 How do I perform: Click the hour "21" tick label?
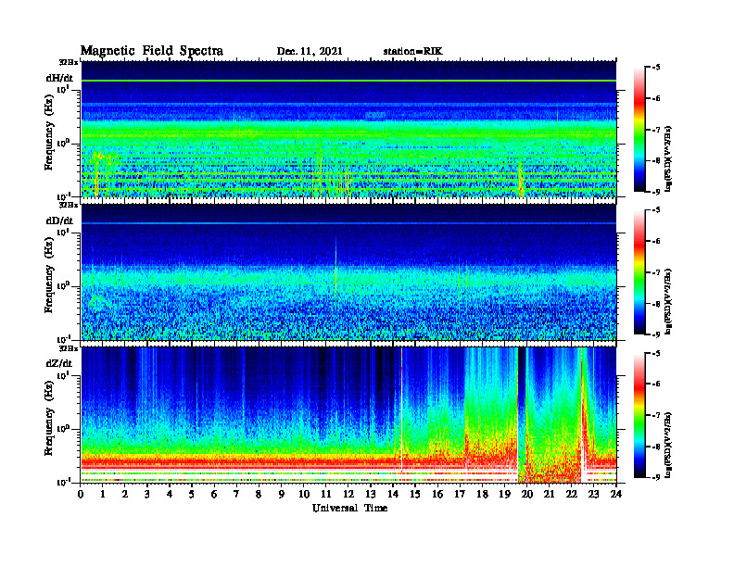(x=549, y=495)
